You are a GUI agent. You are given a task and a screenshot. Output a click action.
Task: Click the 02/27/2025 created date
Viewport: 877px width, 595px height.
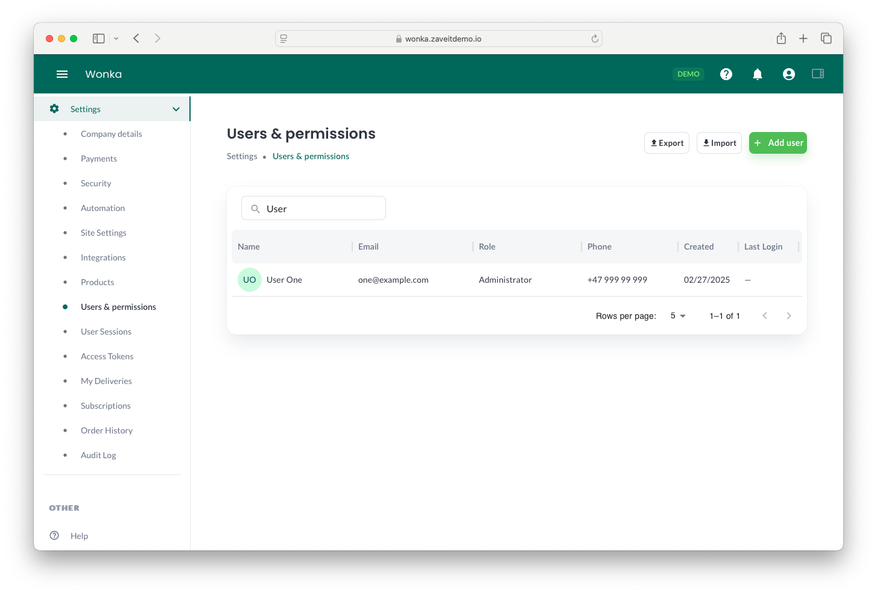707,280
